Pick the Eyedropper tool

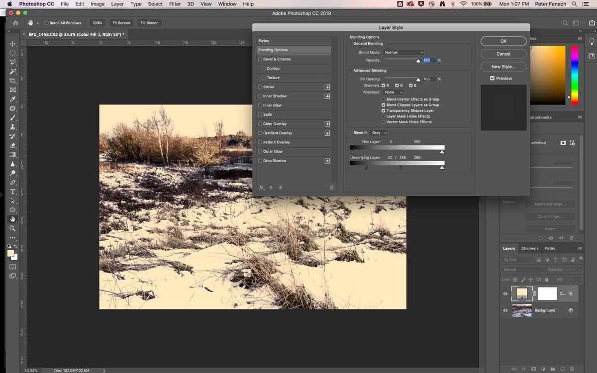(x=12, y=99)
